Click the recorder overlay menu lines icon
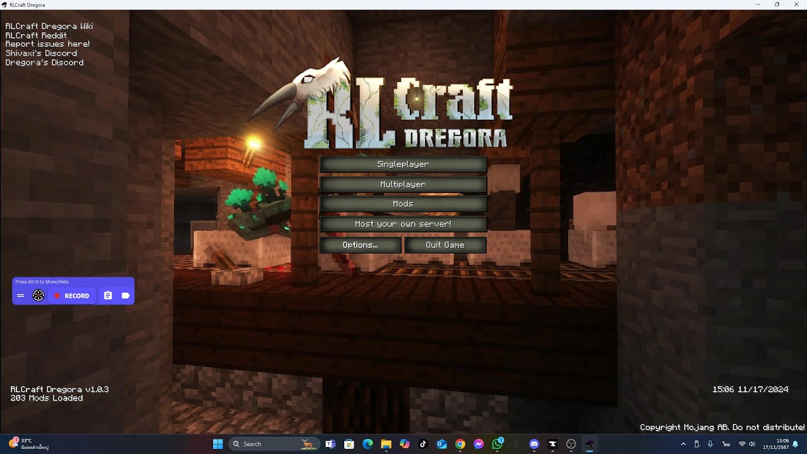 tap(21, 296)
